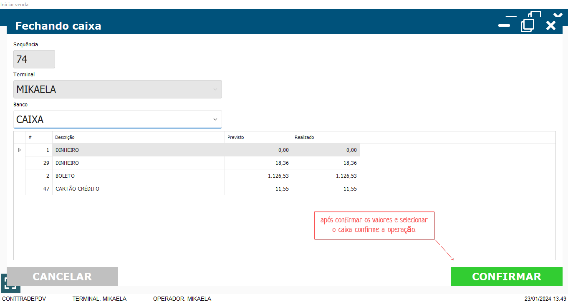Restore the Fechando caixa window size

(528, 25)
